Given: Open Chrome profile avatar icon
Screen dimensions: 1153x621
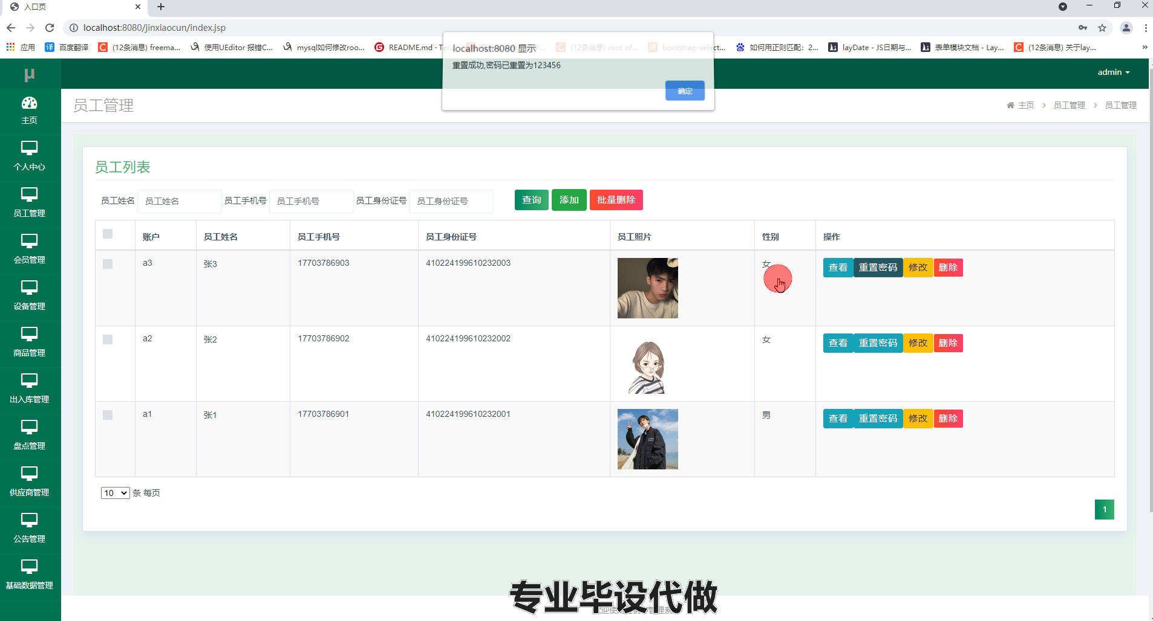Looking at the screenshot, I should 1126,28.
